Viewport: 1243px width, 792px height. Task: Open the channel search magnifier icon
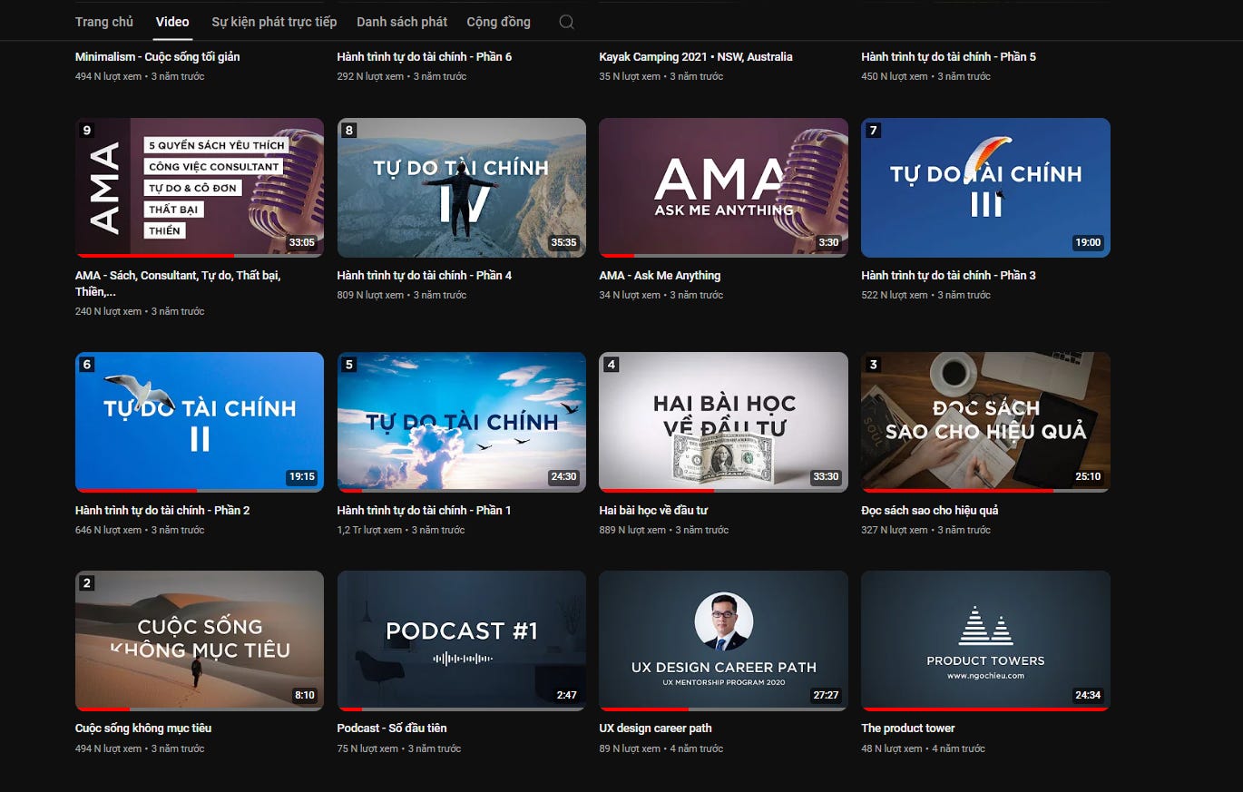click(566, 22)
